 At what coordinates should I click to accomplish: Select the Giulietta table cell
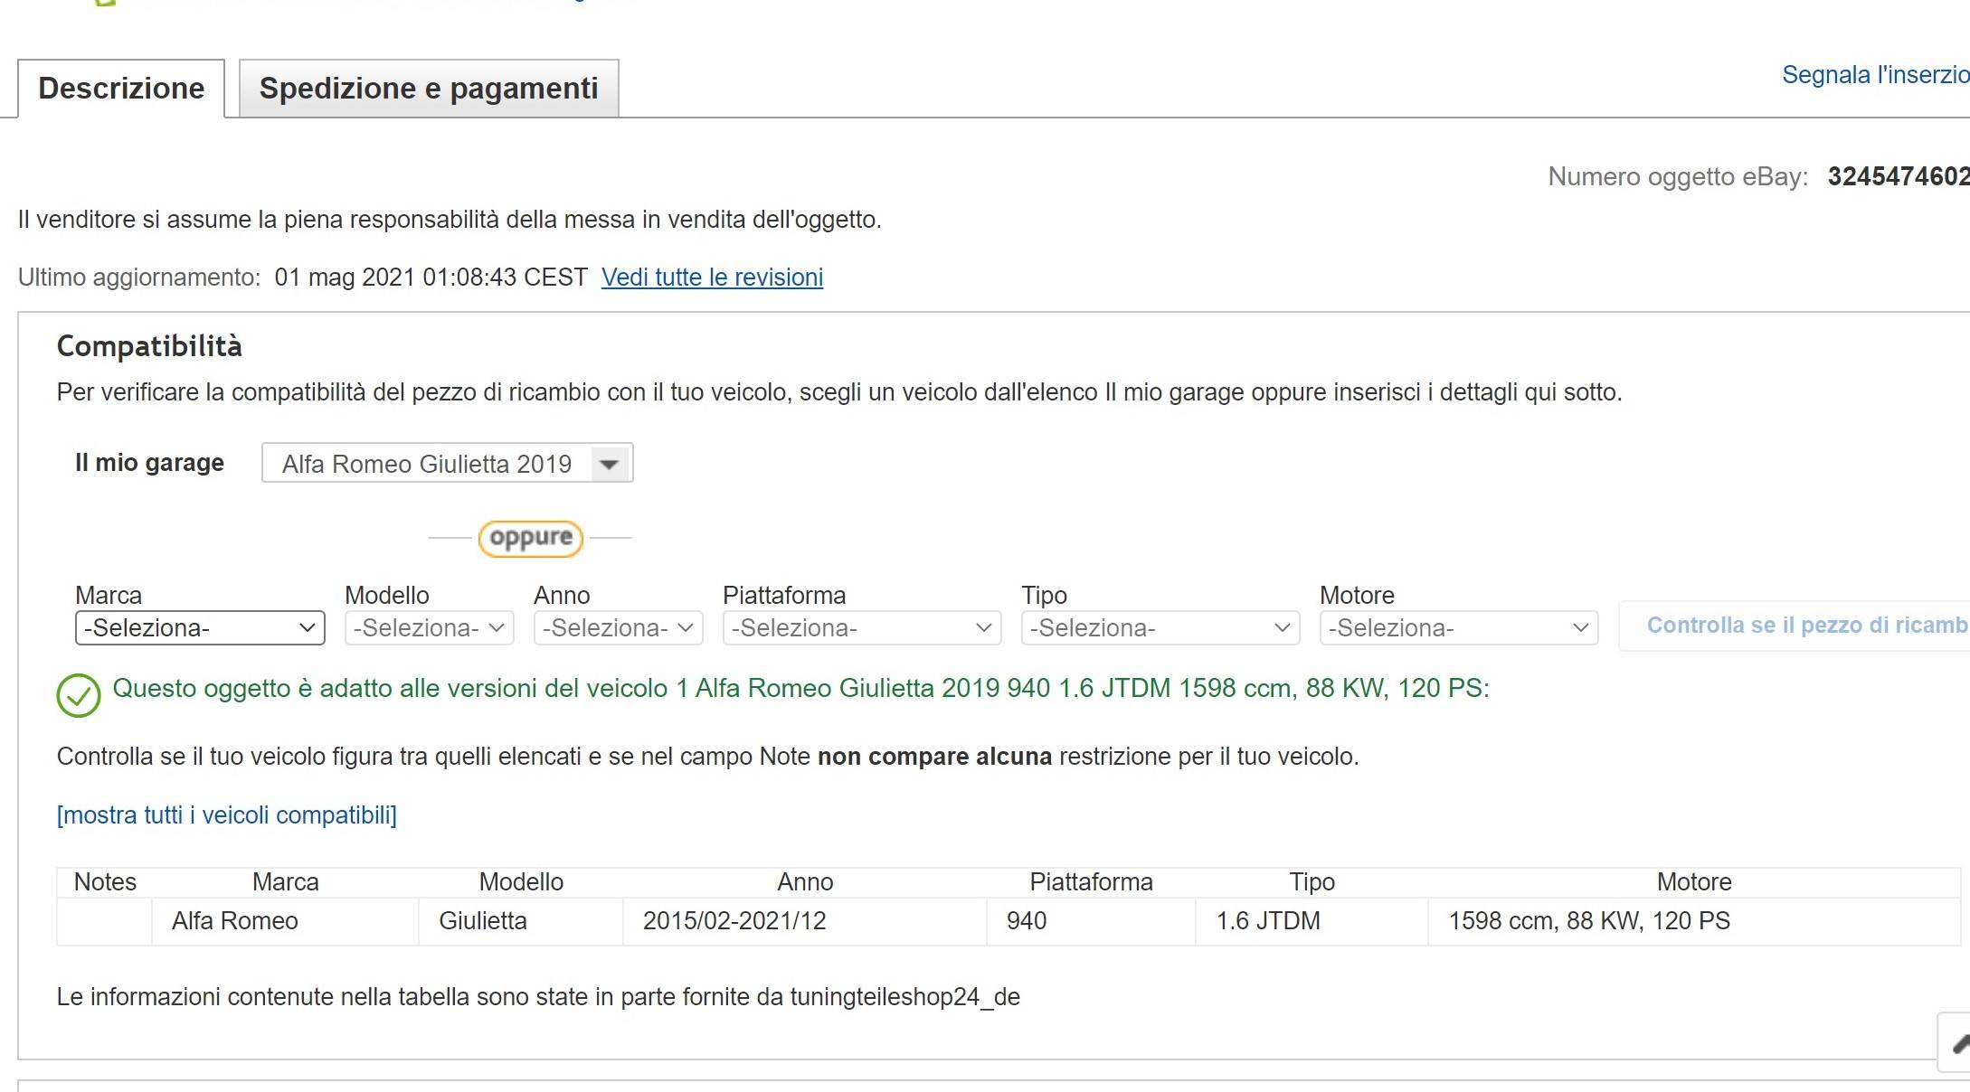click(x=521, y=921)
